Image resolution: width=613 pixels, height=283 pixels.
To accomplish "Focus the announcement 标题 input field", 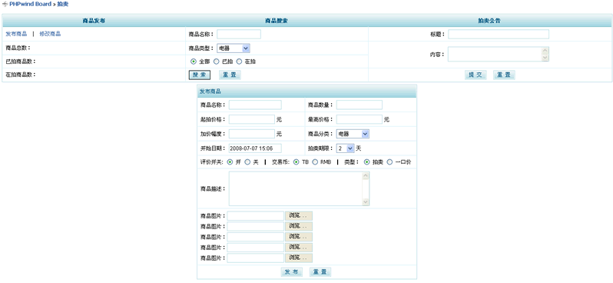I will [x=499, y=34].
